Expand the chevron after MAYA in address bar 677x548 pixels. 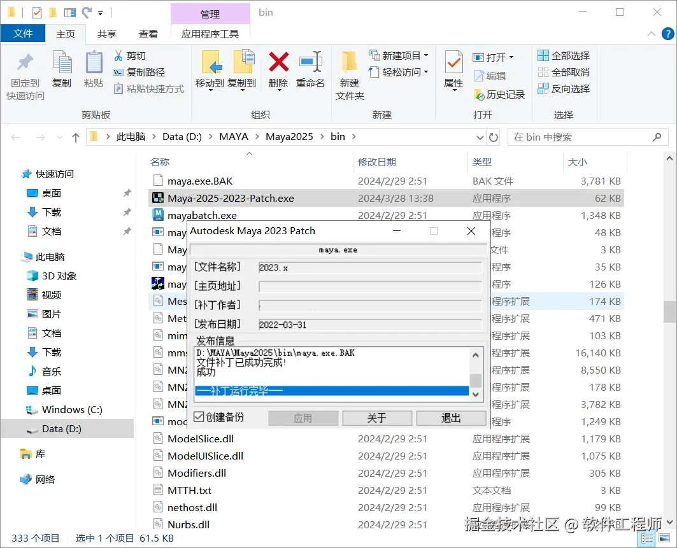pyautogui.click(x=257, y=137)
